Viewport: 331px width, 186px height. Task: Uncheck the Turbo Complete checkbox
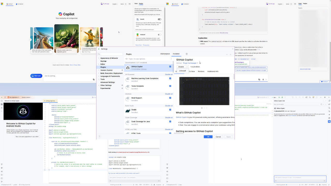click(170, 86)
